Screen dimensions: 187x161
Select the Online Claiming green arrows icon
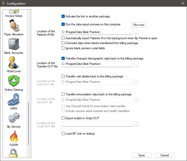(x=14, y=81)
